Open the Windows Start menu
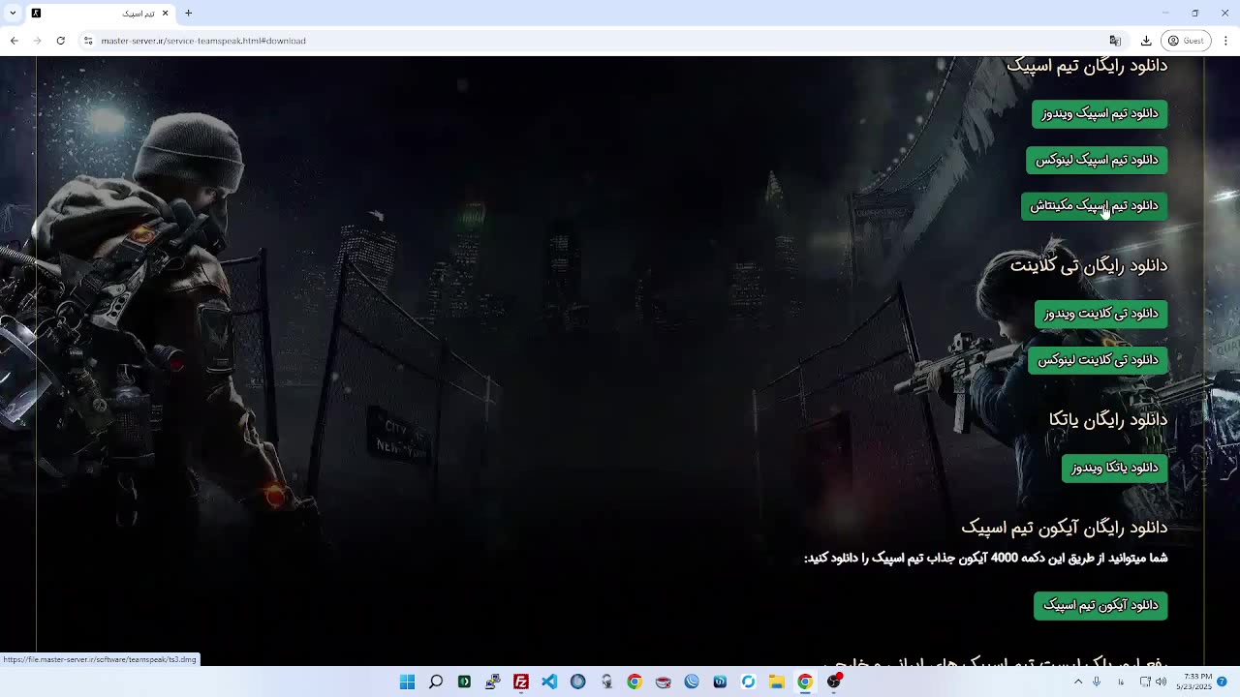 [x=407, y=682]
